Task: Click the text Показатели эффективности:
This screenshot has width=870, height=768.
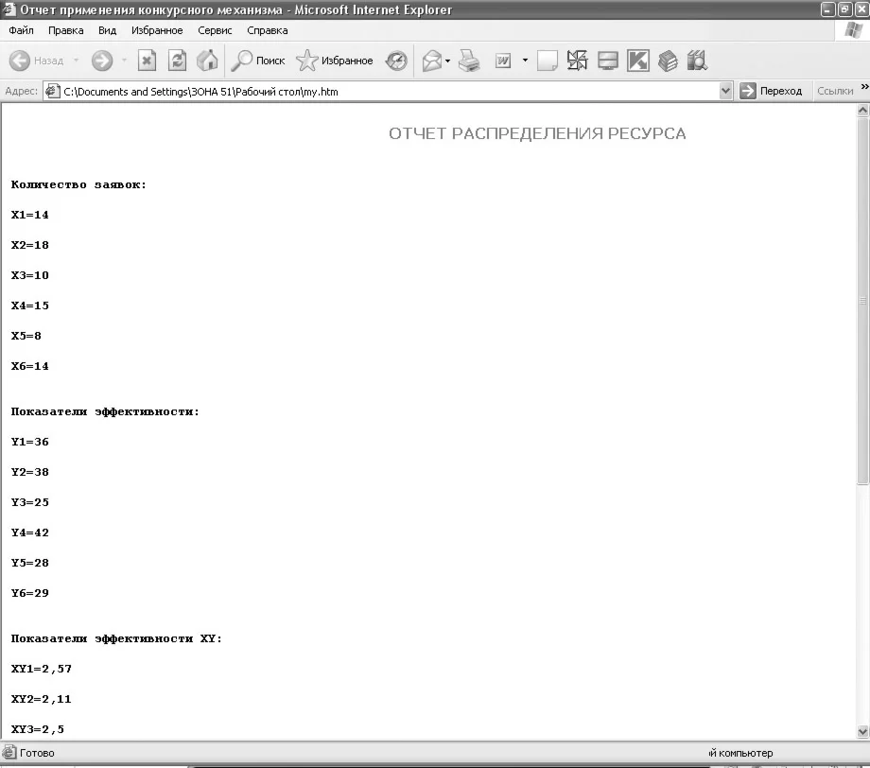Action: point(105,411)
